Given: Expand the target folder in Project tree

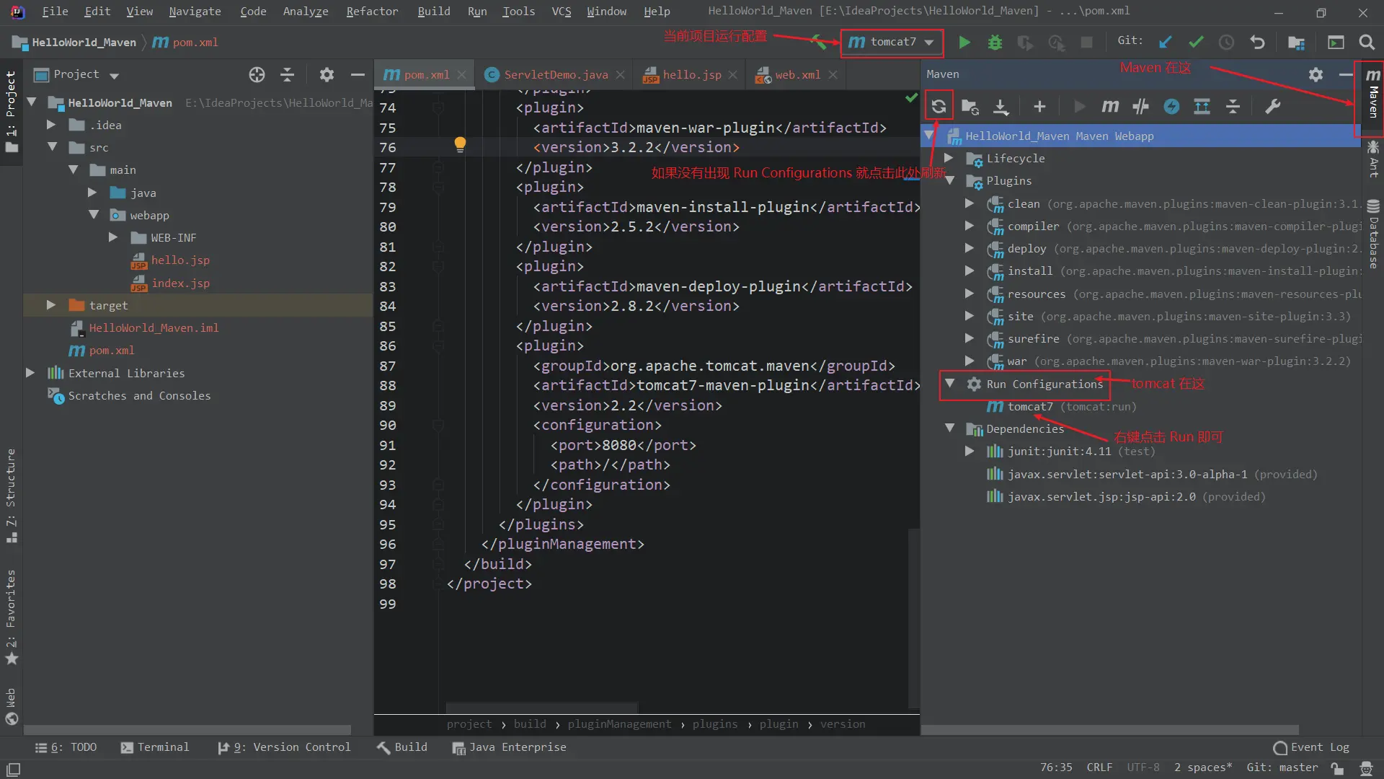Looking at the screenshot, I should 51,305.
